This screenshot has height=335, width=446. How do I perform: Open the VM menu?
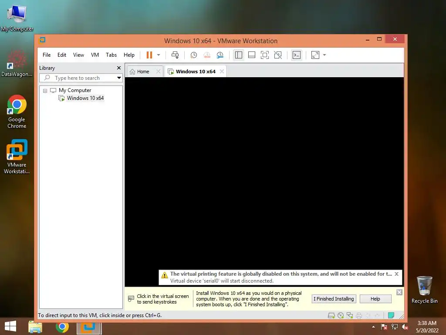tap(95, 55)
